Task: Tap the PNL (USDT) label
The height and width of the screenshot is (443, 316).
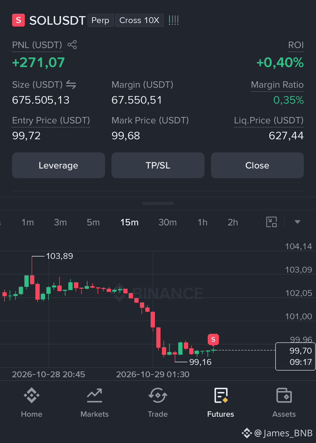Action: point(37,45)
